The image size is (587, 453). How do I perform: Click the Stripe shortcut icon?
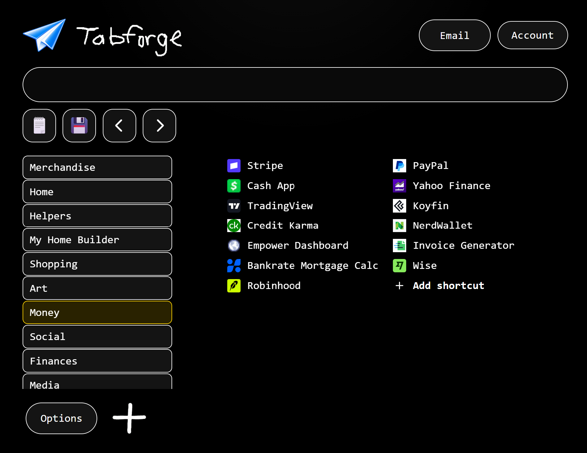pos(234,166)
